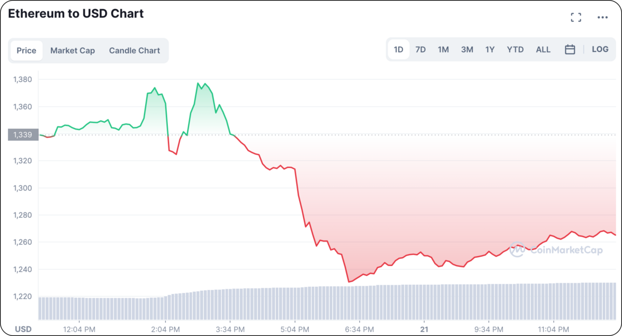The height and width of the screenshot is (336, 622).
Task: Select the 7D time range
Action: pyautogui.click(x=420, y=50)
